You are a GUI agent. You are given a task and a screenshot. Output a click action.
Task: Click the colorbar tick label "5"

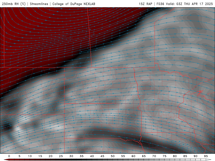(x=19, y=156)
